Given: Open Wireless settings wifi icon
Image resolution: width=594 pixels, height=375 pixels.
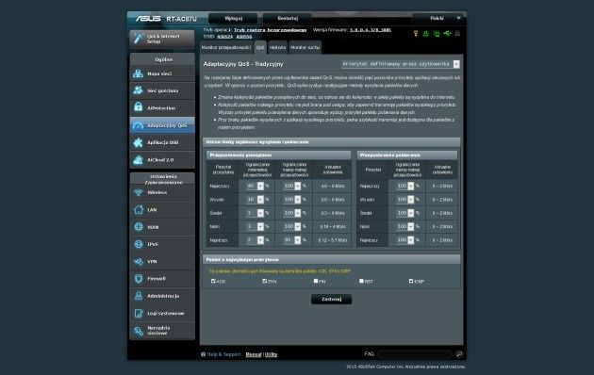Looking at the screenshot, I should (x=139, y=192).
